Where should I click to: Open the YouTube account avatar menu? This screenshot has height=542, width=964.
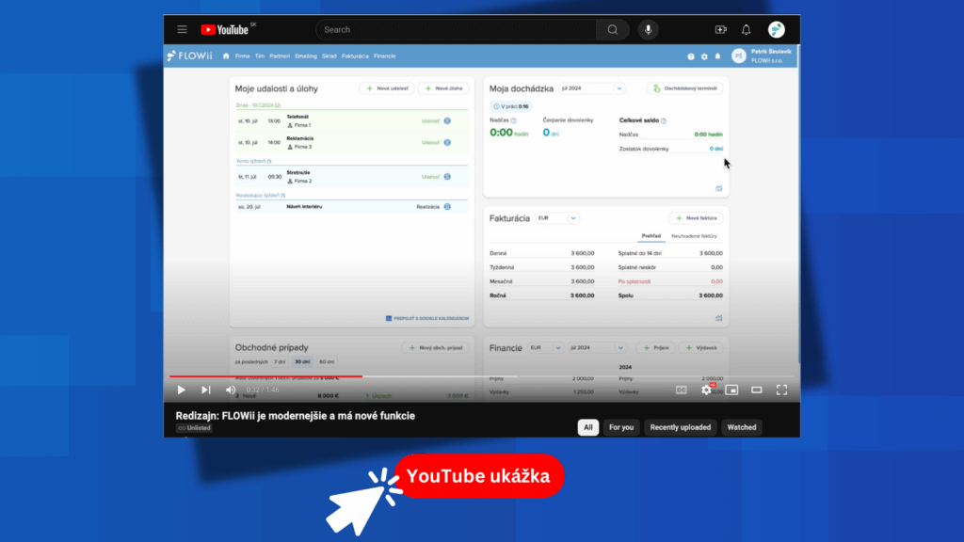tap(776, 29)
